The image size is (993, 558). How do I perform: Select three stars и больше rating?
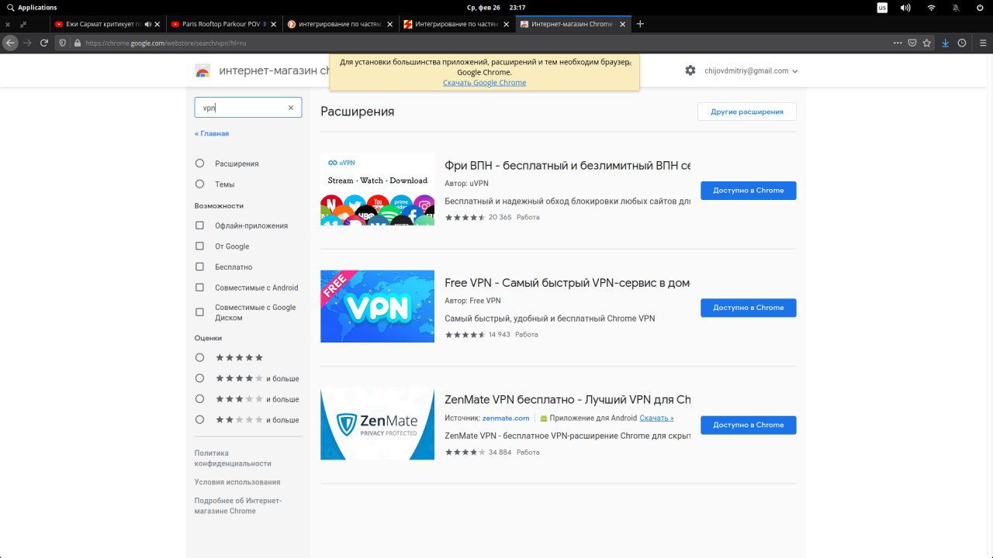(199, 399)
